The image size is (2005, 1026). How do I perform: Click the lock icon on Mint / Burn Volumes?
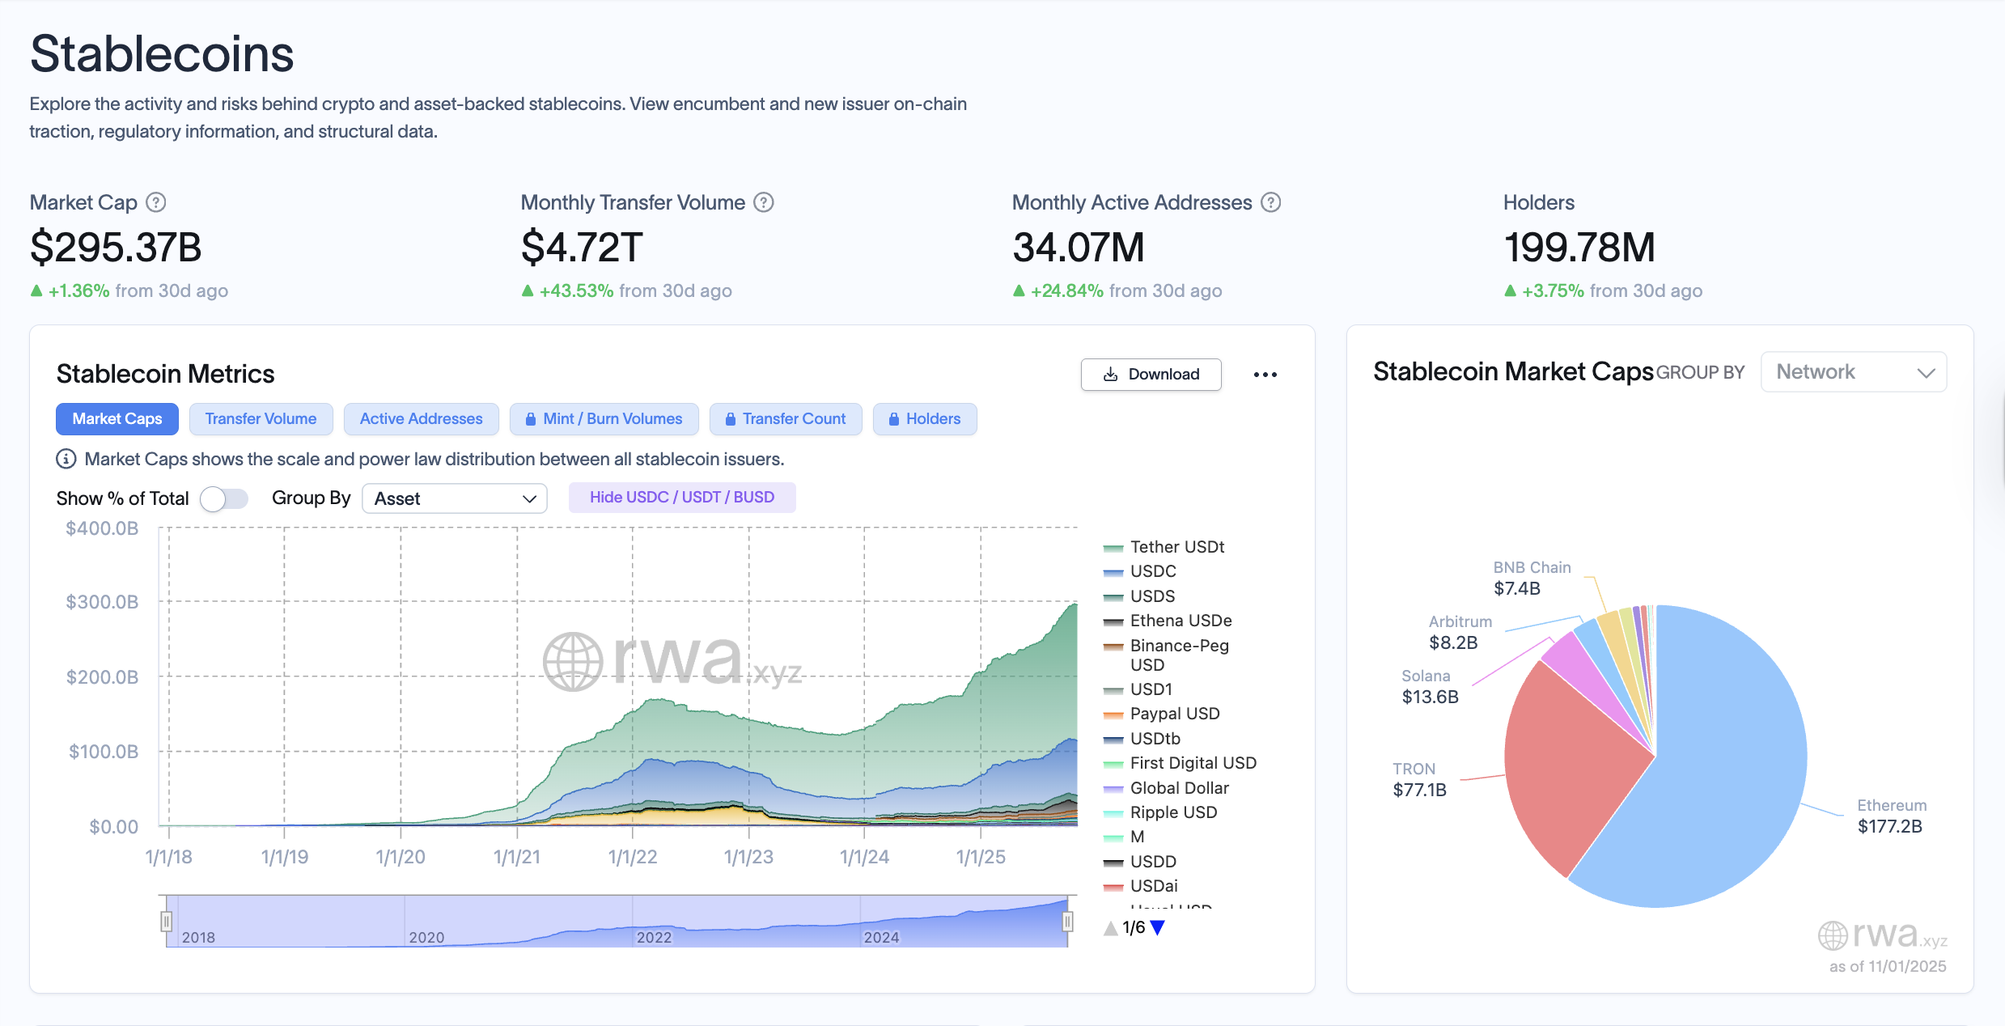coord(532,418)
